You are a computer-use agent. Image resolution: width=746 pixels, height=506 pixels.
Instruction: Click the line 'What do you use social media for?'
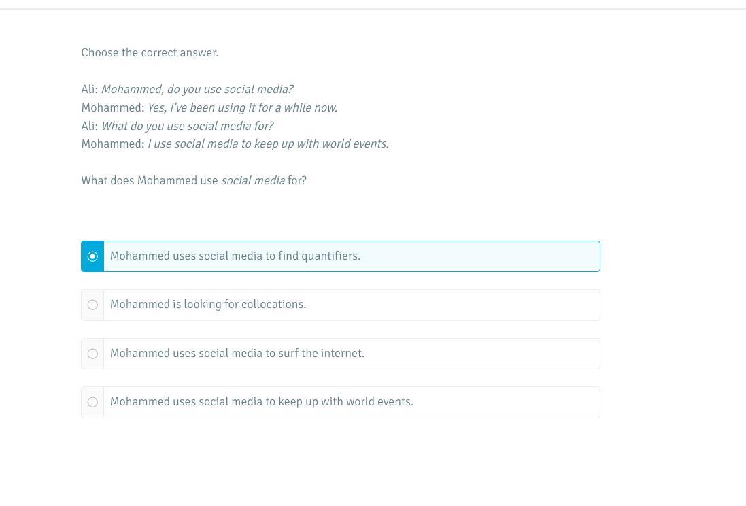(x=187, y=126)
